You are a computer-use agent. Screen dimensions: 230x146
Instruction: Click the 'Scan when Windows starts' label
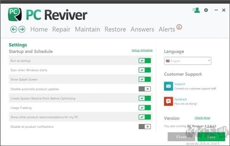point(29,70)
